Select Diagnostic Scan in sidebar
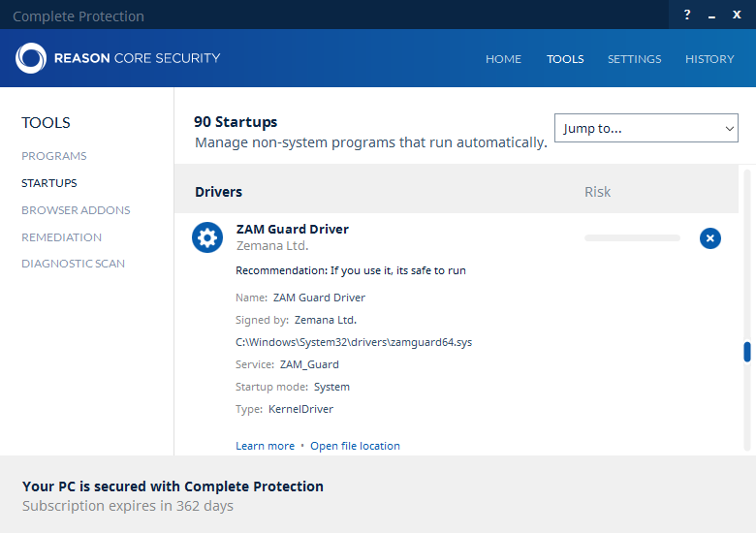 (x=73, y=264)
